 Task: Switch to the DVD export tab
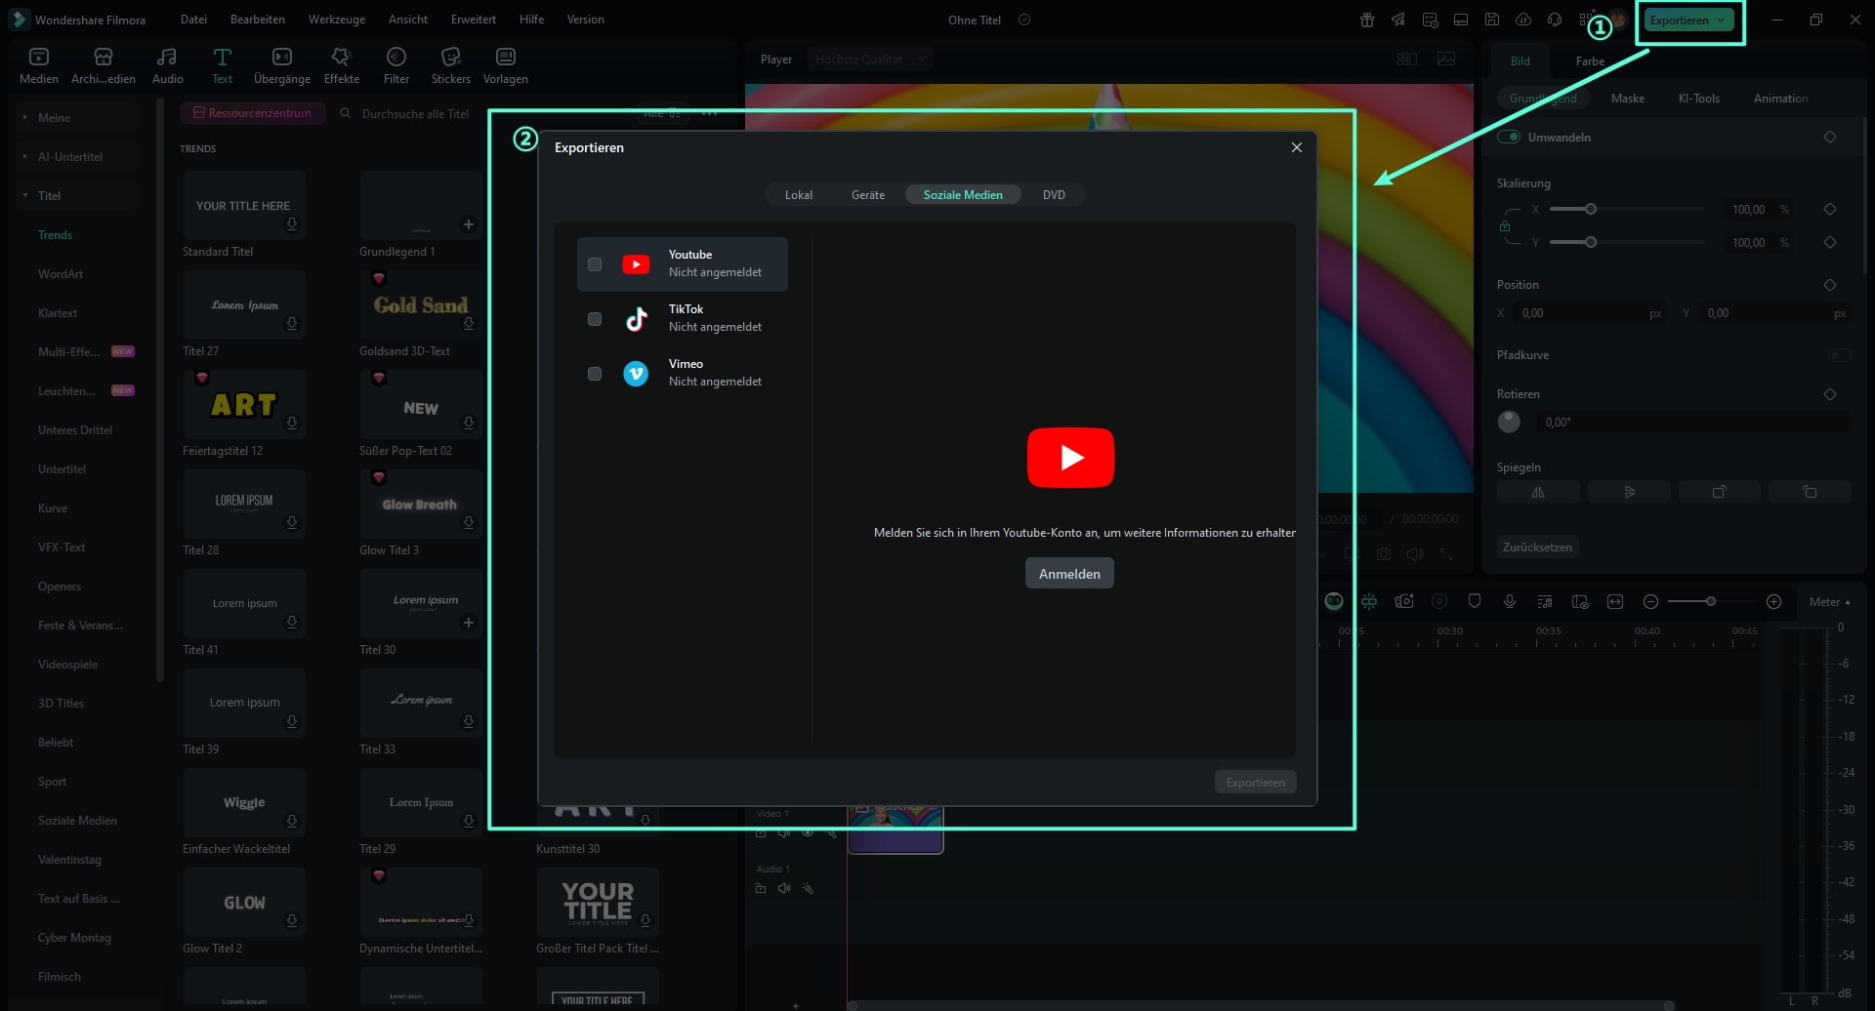click(x=1054, y=195)
